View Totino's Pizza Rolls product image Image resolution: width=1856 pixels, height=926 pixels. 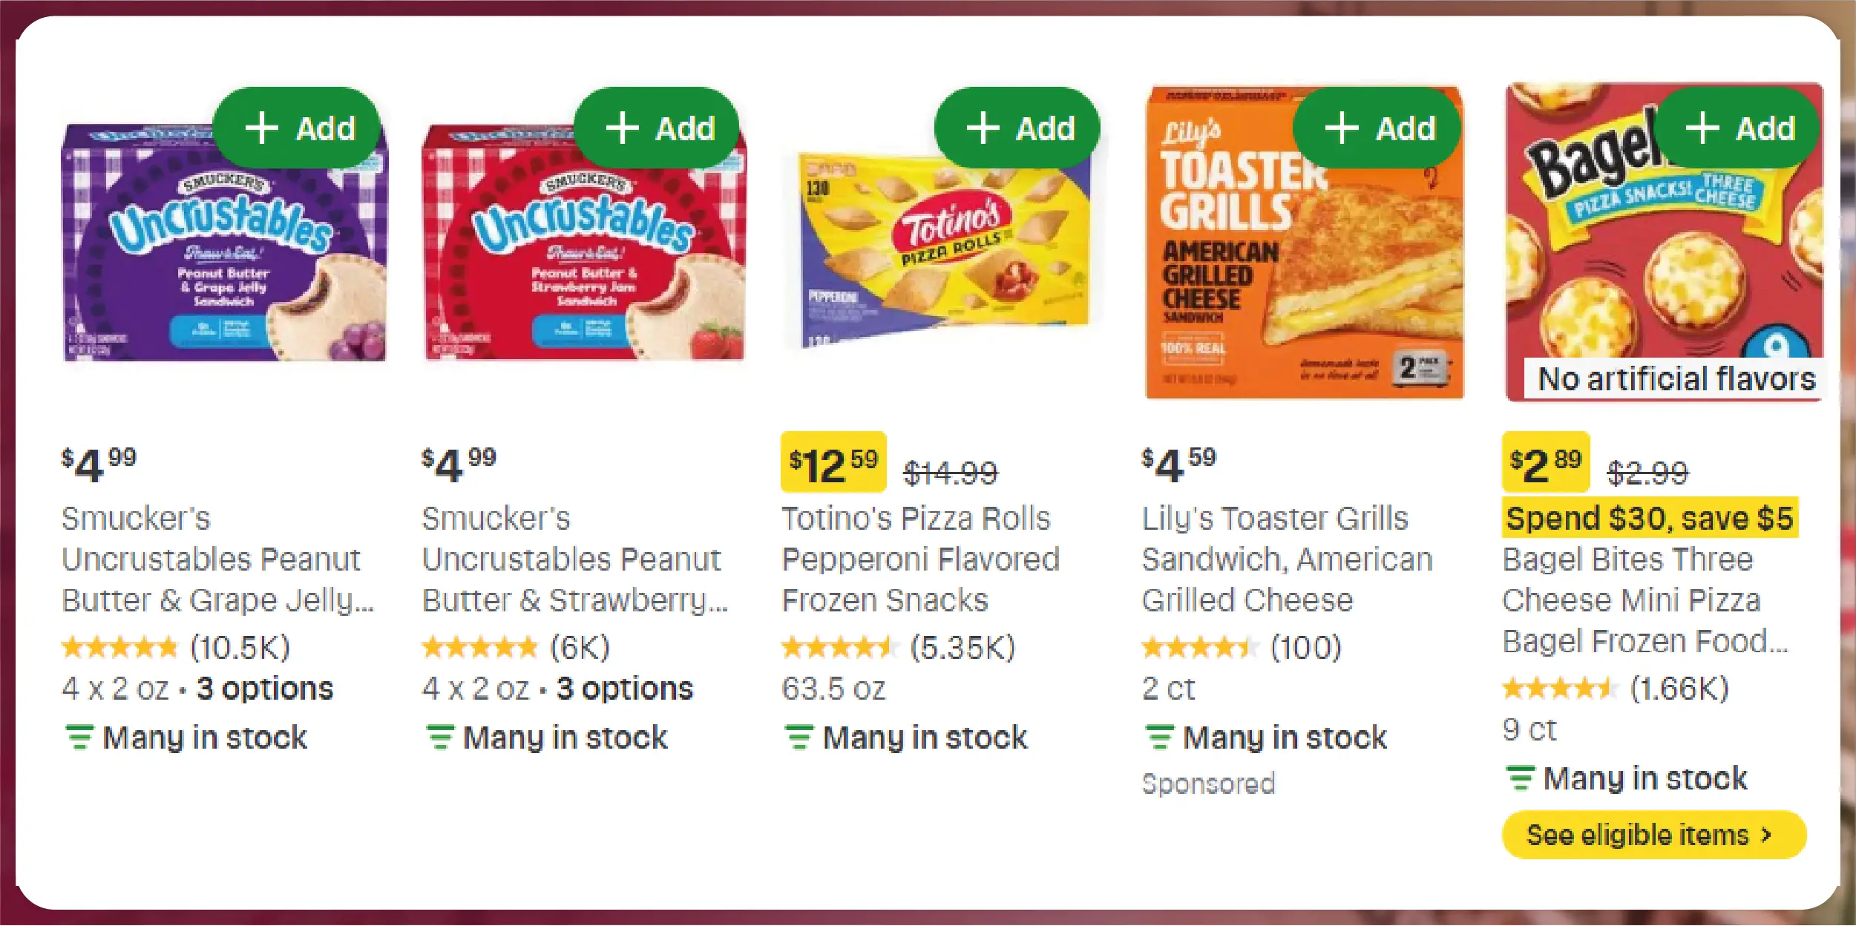click(x=942, y=252)
